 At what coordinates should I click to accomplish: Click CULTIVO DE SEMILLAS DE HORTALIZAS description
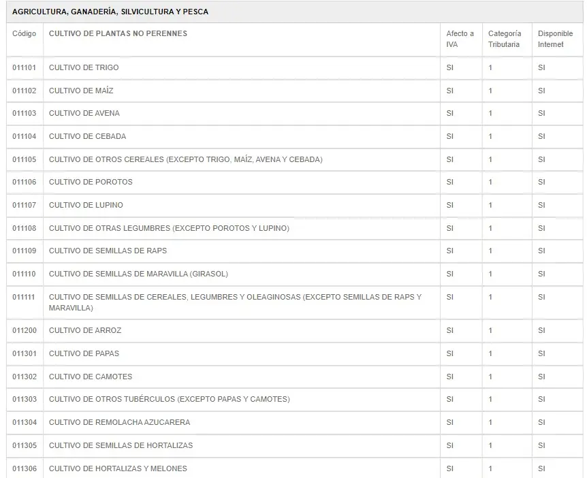121,446
